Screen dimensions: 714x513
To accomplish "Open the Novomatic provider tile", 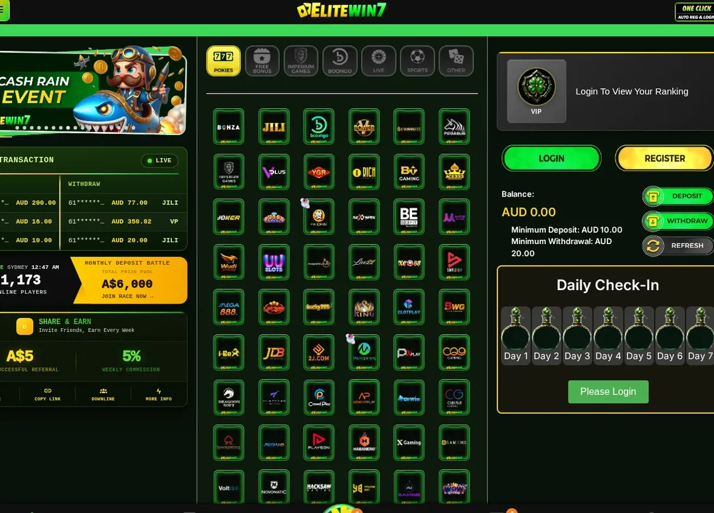I will pyautogui.click(x=274, y=488).
